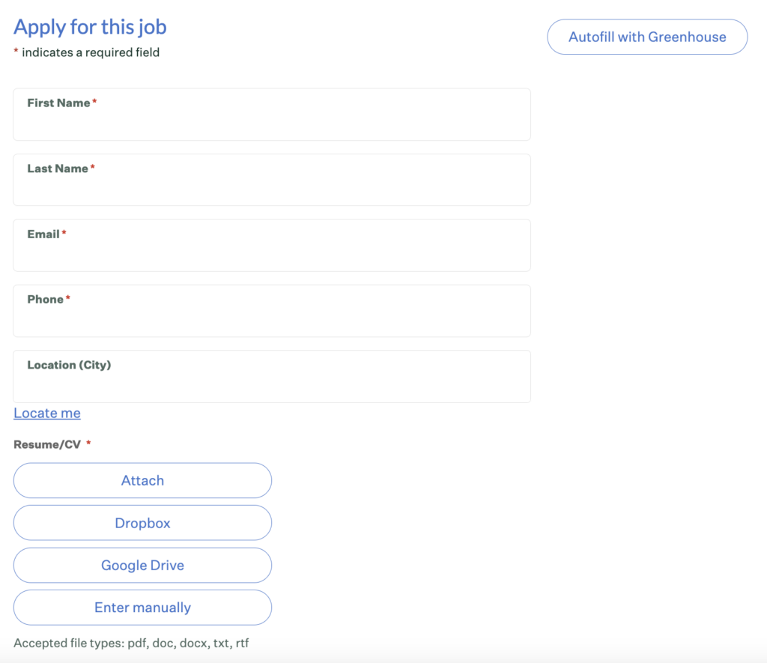Image resolution: width=767 pixels, height=663 pixels.
Task: Click the Email label text
Action: pyautogui.click(x=43, y=234)
